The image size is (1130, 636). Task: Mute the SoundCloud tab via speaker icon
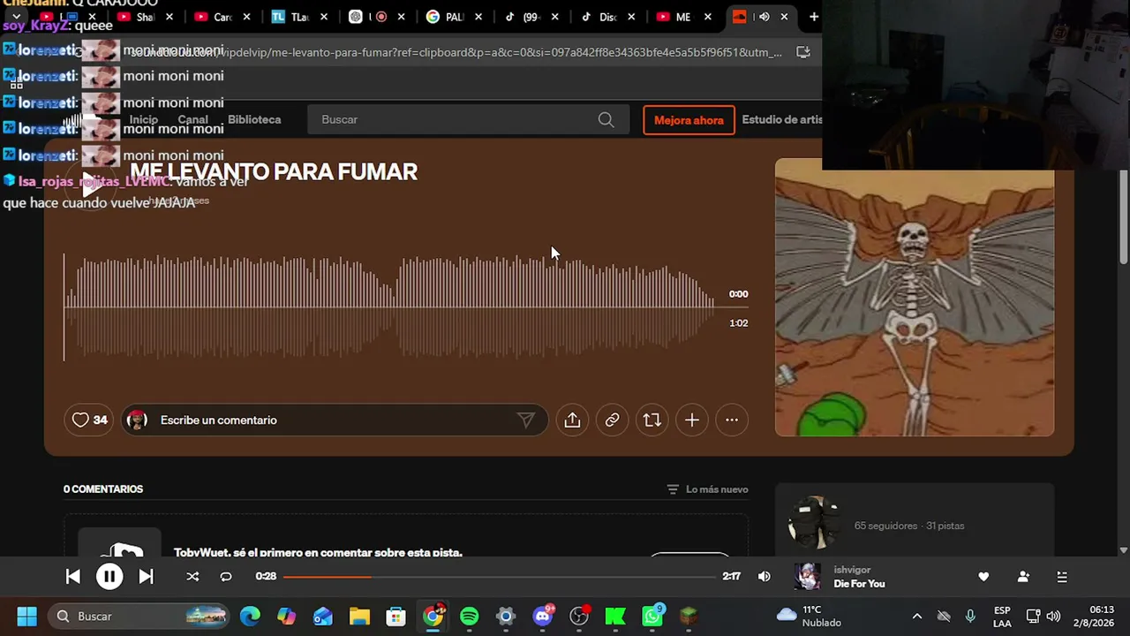click(764, 17)
